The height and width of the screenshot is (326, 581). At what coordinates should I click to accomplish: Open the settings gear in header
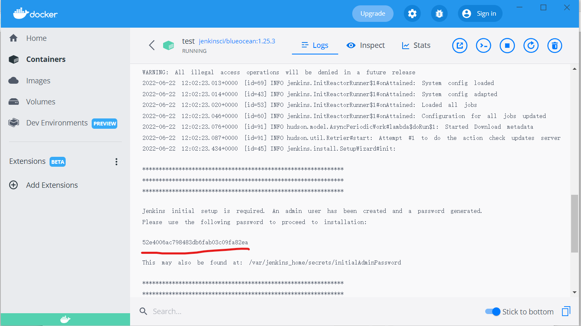[x=412, y=14]
